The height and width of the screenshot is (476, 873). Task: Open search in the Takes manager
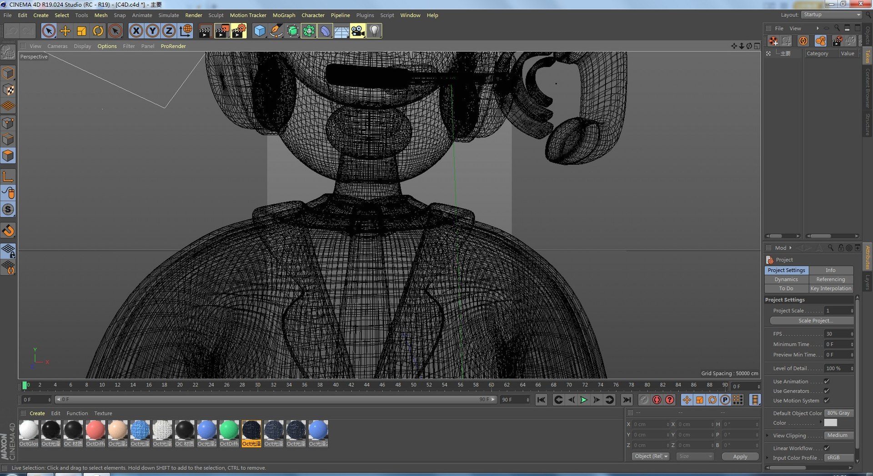click(837, 28)
